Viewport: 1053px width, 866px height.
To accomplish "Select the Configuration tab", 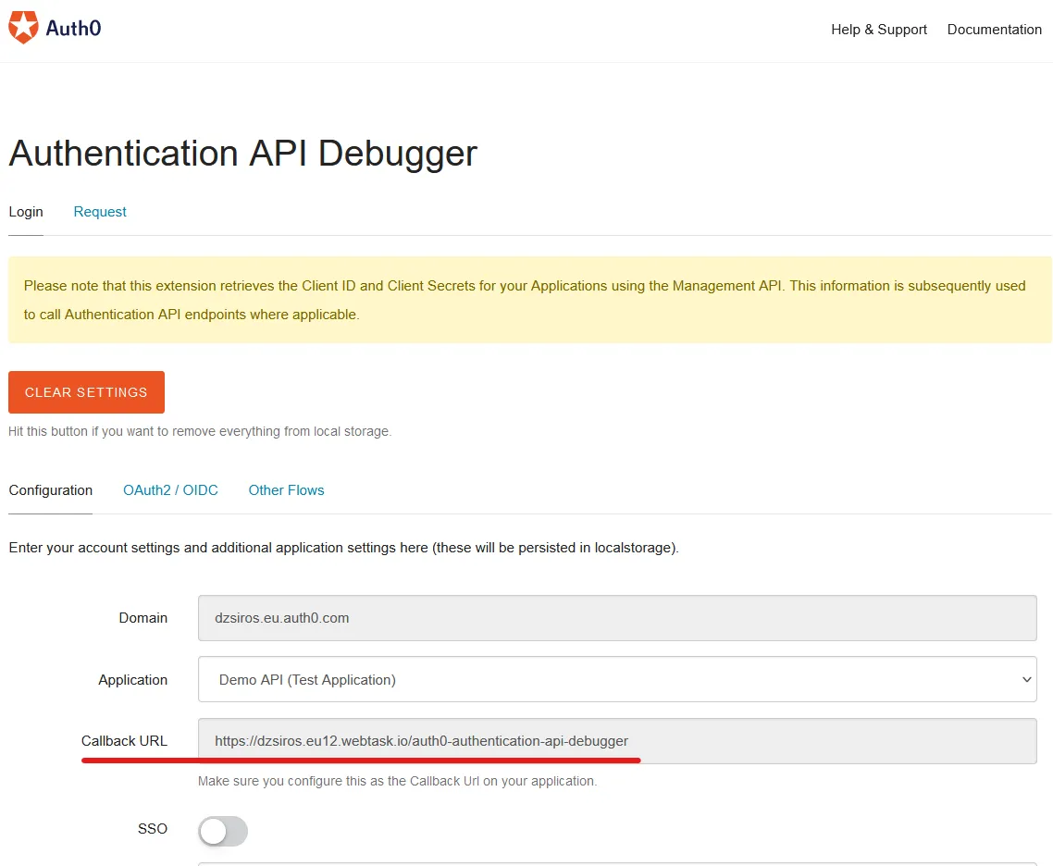I will pyautogui.click(x=50, y=490).
